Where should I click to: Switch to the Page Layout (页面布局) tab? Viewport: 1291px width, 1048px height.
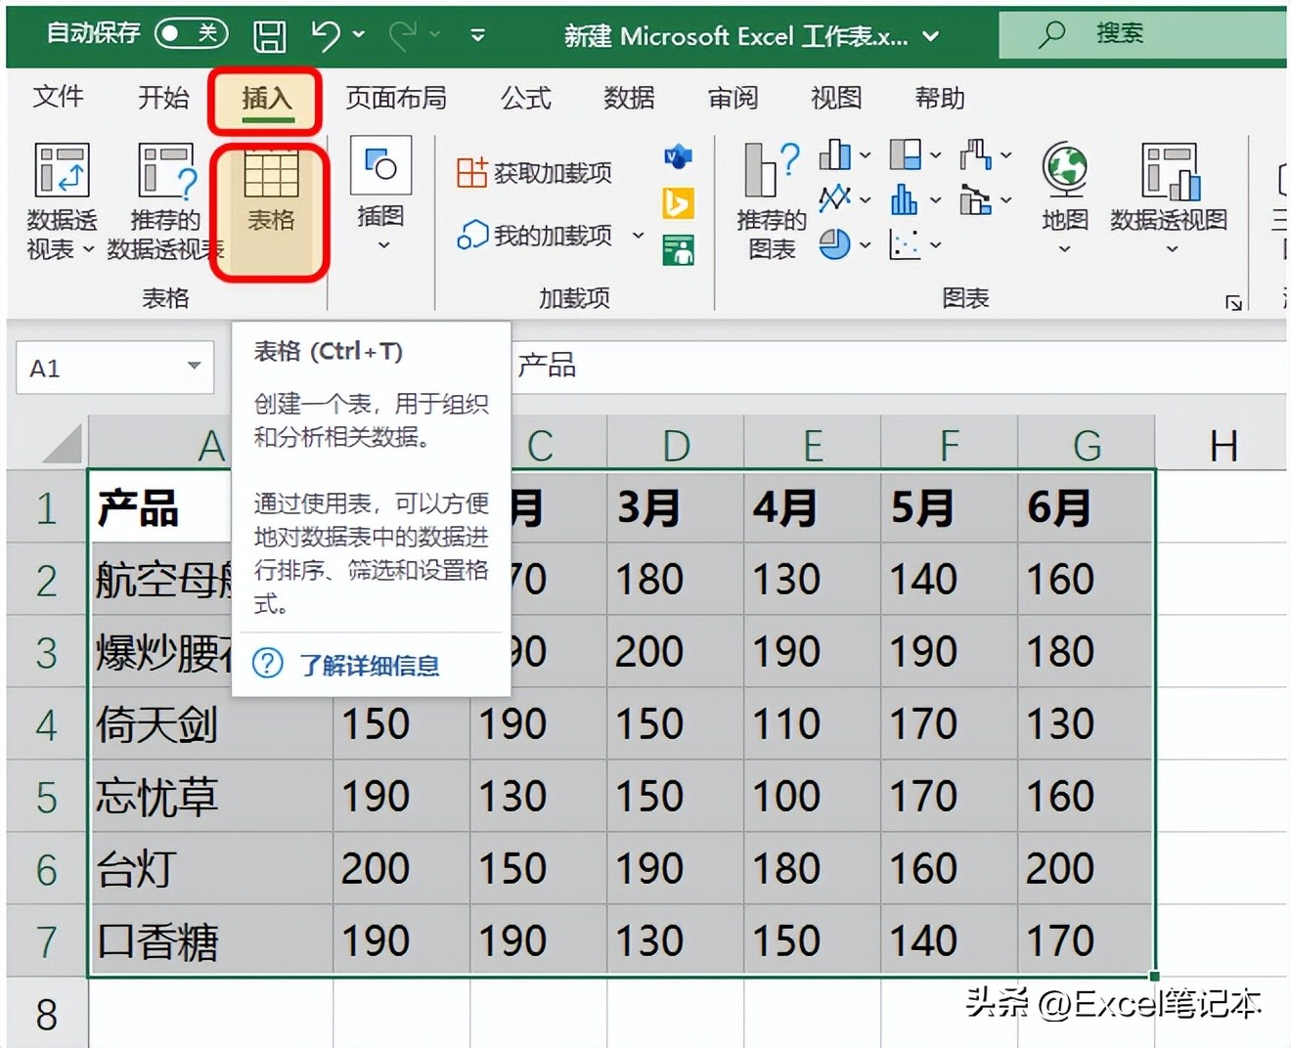[x=396, y=97]
